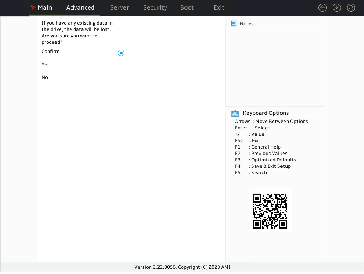Screen dimensions: 364x274
Task: Toggle the Confirm radio button
Action: tap(121, 53)
